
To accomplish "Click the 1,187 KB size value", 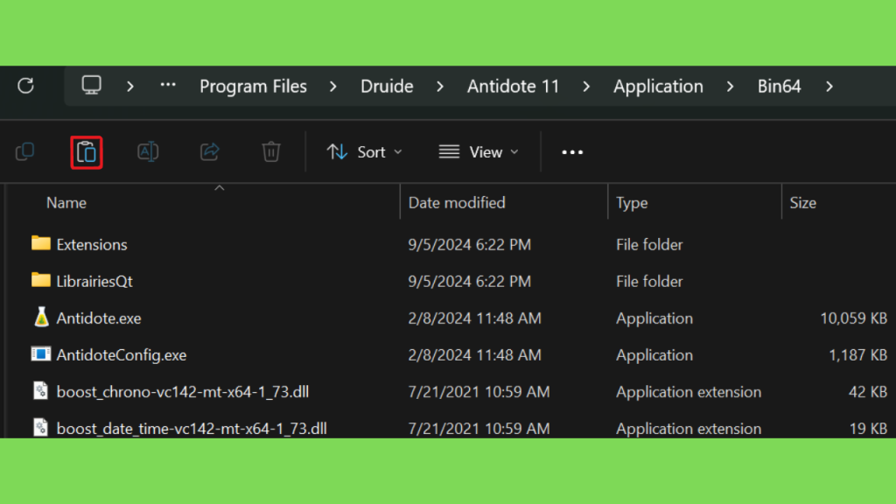I will coord(857,355).
